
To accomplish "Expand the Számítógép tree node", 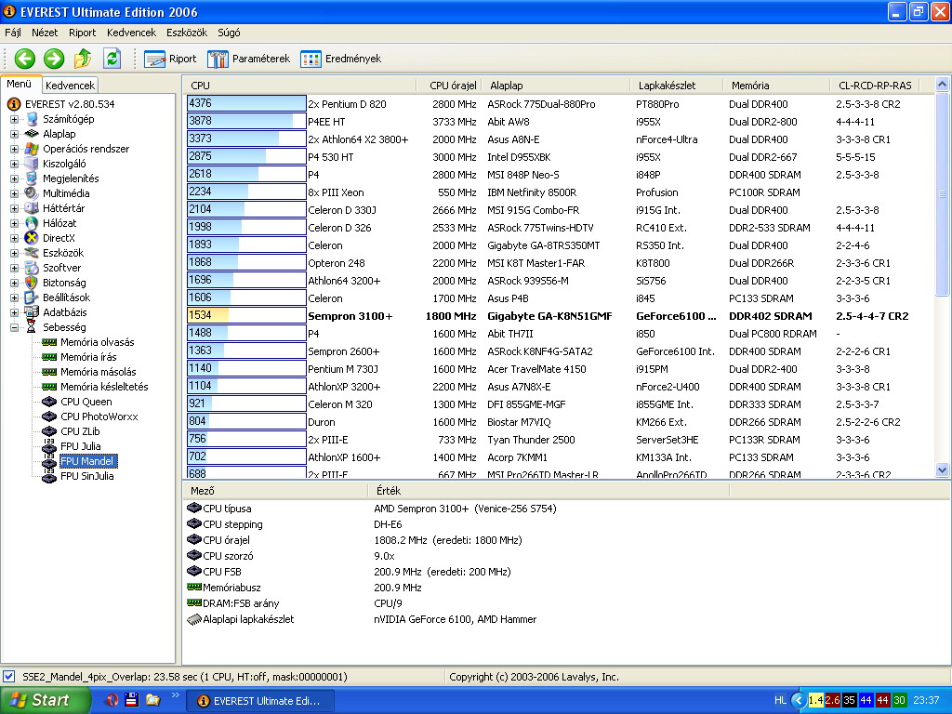I will coord(14,119).
